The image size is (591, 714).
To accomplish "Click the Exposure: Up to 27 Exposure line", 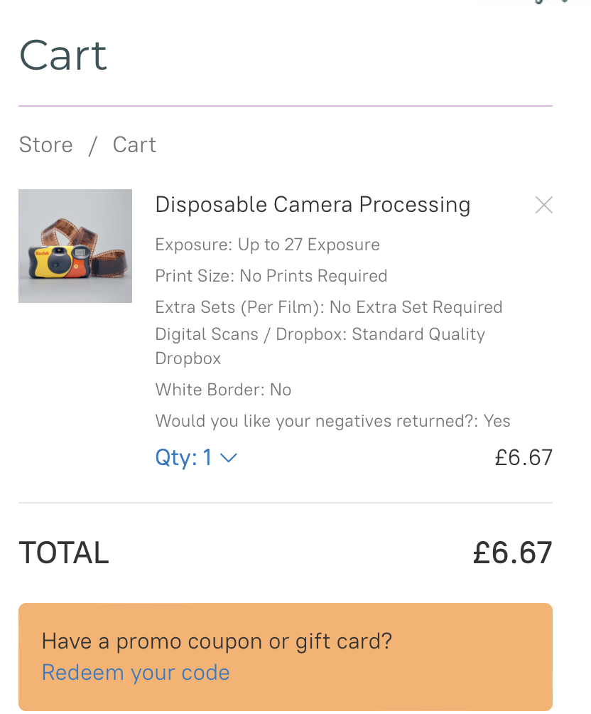I will pyautogui.click(x=267, y=245).
